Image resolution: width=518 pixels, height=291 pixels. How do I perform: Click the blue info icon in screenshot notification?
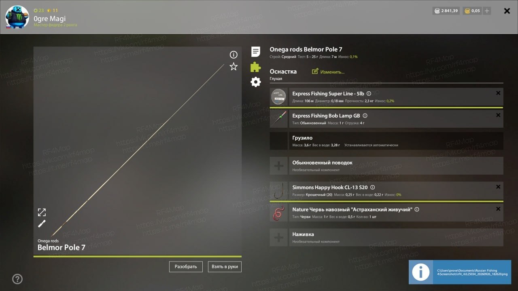pyautogui.click(x=421, y=272)
